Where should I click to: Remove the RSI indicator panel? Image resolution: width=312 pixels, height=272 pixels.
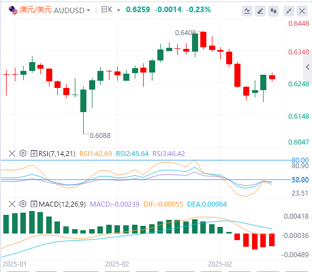pyautogui.click(x=12, y=153)
